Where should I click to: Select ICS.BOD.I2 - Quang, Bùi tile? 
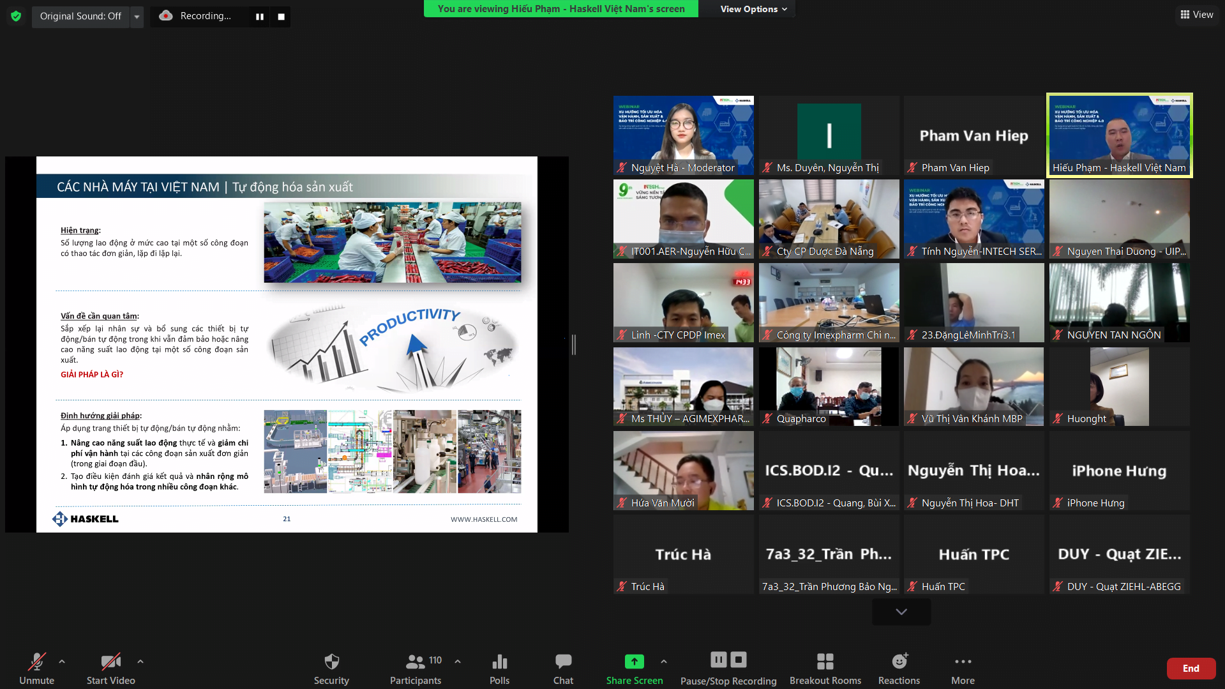coord(829,471)
